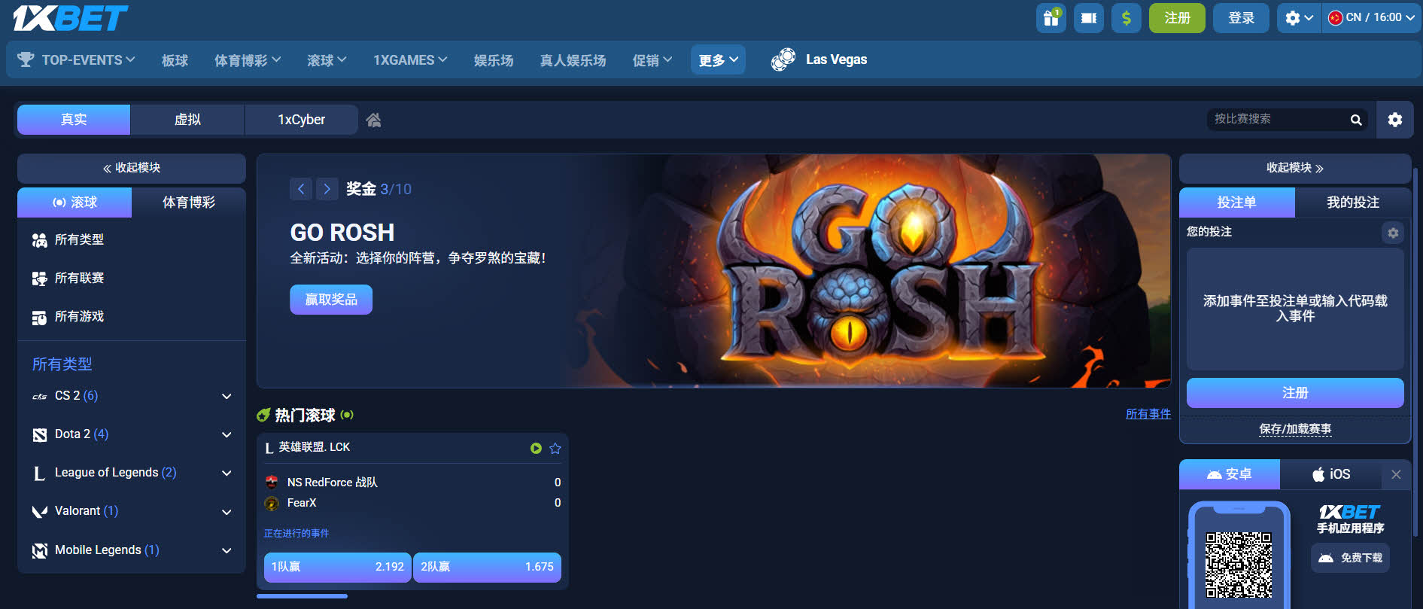This screenshot has height=609, width=1423.
Task: Open the 娱乐场 casino menu item
Action: 494,60
